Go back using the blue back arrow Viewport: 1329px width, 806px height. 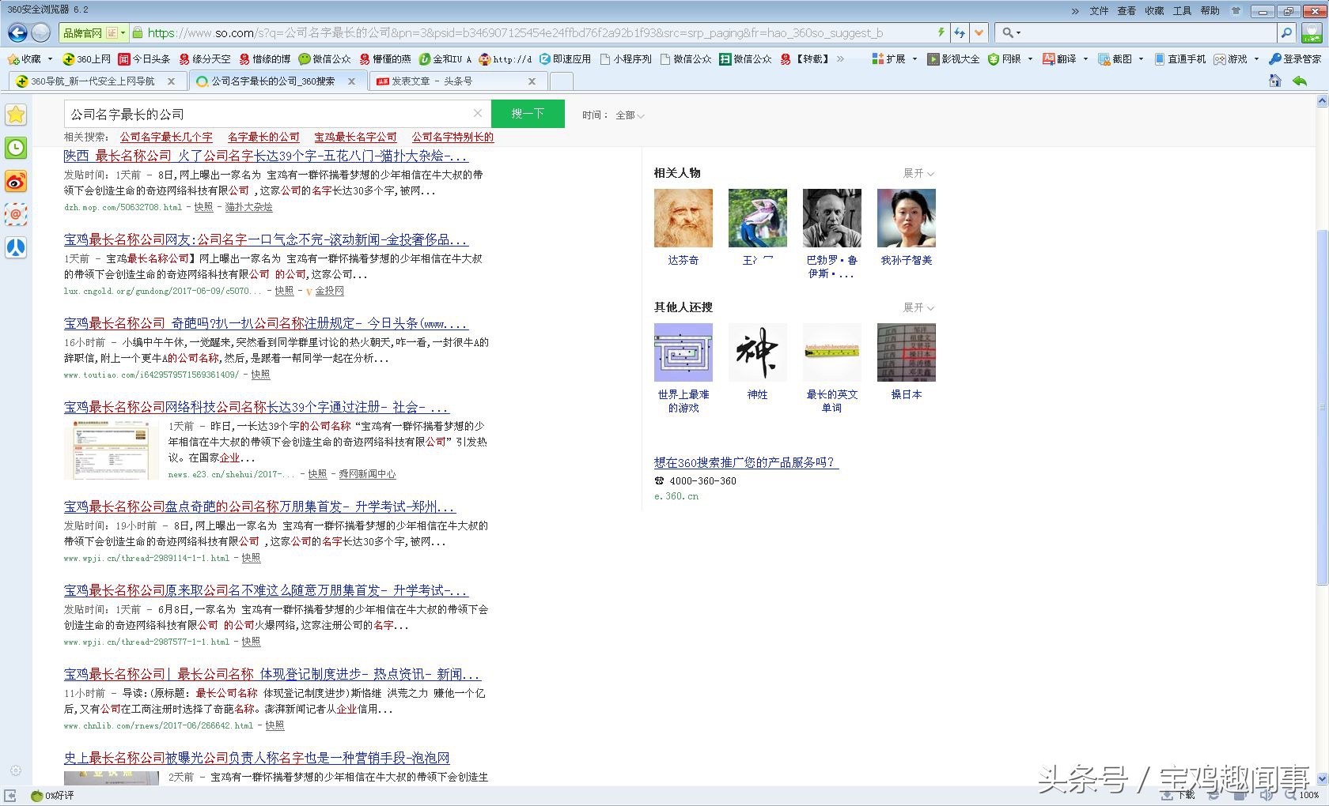coord(17,32)
